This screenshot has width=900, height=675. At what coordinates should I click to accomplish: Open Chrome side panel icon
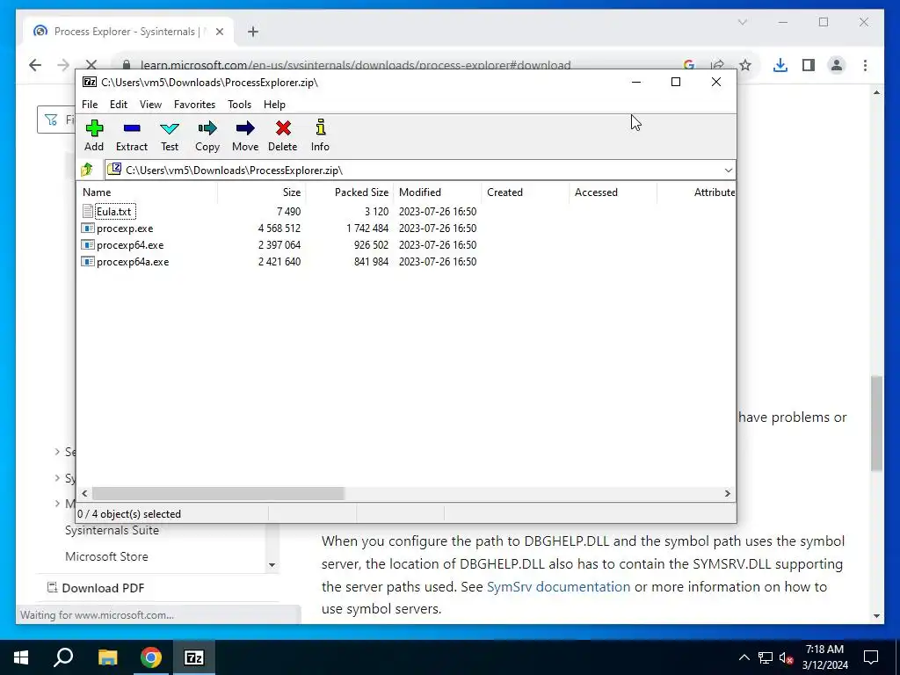(809, 65)
